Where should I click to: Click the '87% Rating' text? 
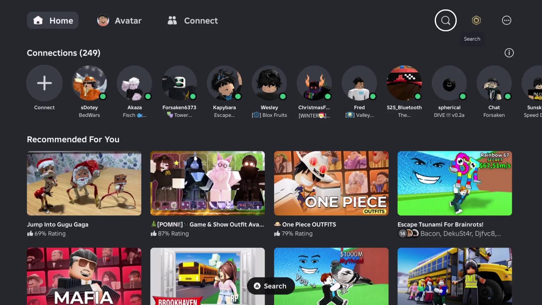click(173, 233)
